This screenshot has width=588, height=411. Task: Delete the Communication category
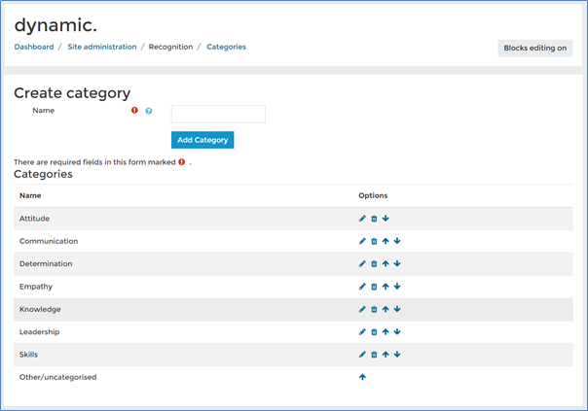374,241
